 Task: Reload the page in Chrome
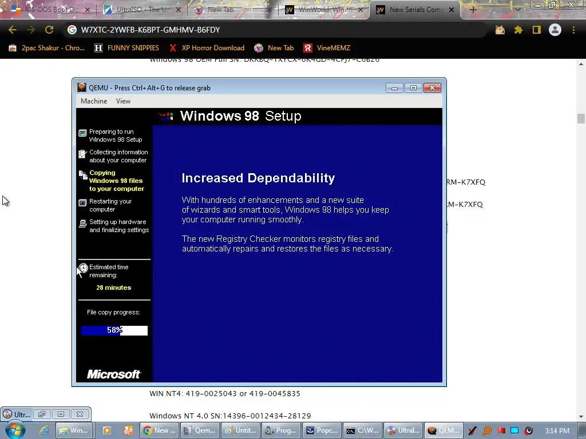(49, 30)
